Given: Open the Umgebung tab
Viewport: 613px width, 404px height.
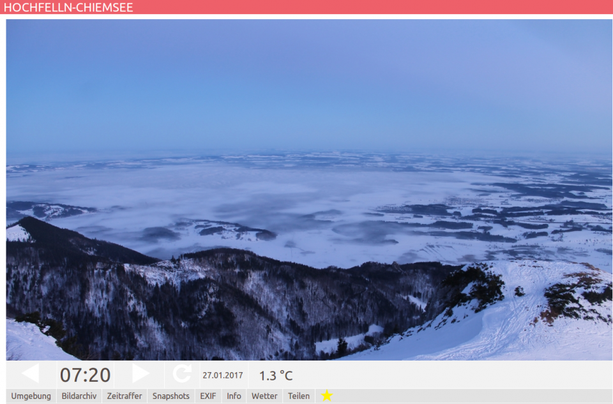Looking at the screenshot, I should pos(31,396).
